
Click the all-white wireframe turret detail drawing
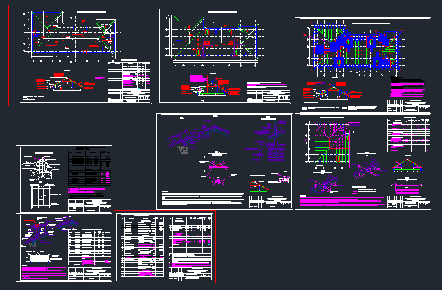[41, 169]
